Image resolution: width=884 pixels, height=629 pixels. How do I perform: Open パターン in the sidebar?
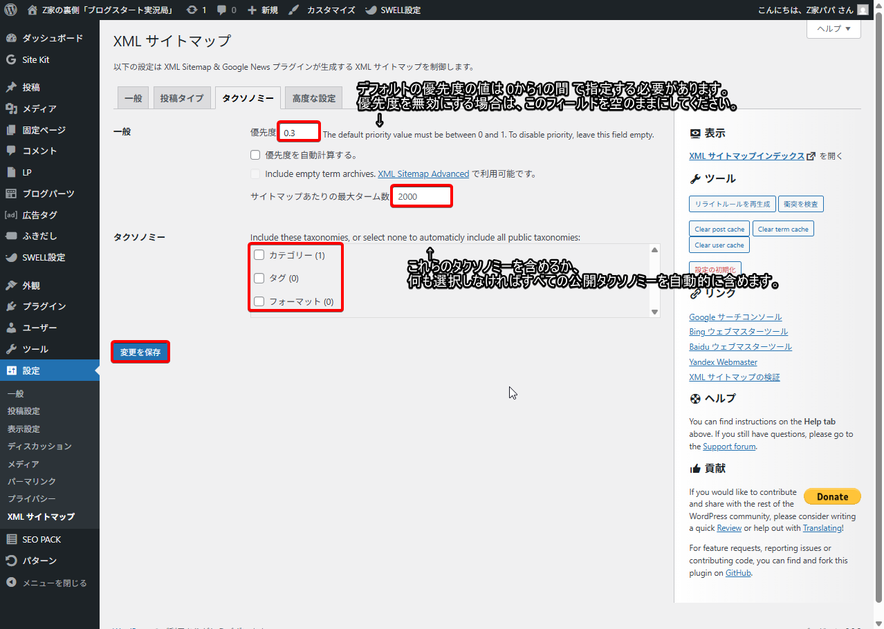(50, 561)
